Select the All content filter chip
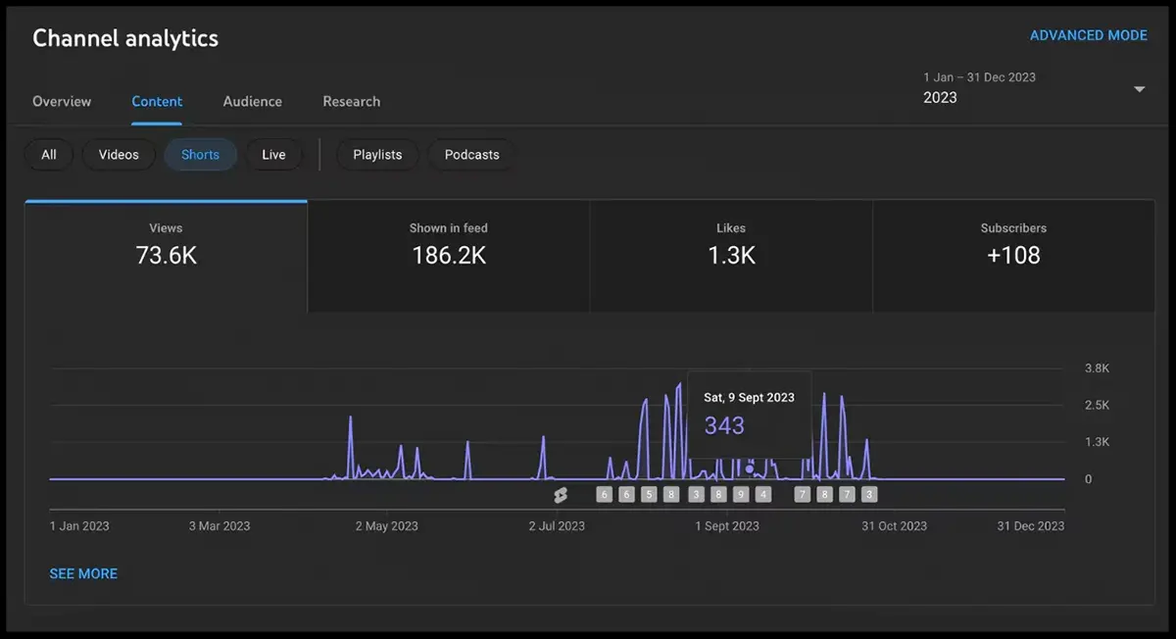The height and width of the screenshot is (639, 1176). 49,155
